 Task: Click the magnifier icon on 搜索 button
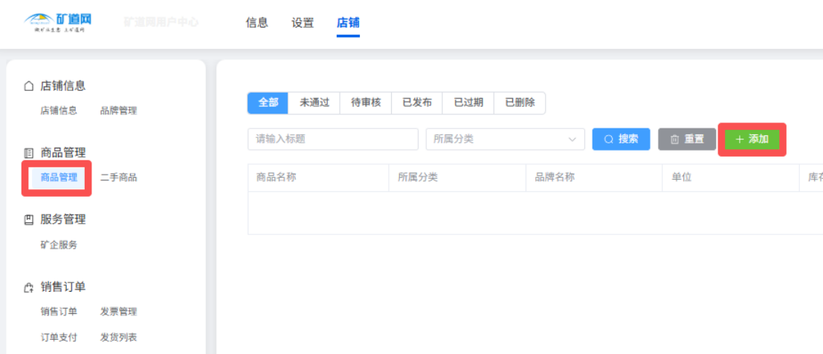(608, 140)
